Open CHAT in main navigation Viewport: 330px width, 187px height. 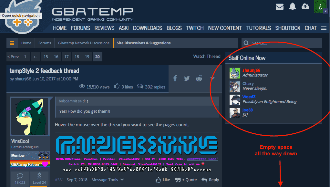point(311,28)
